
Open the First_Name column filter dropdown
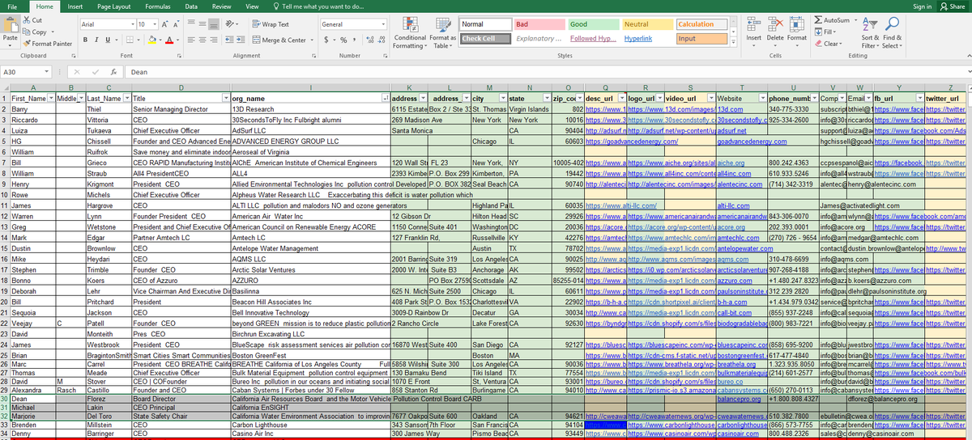51,98
